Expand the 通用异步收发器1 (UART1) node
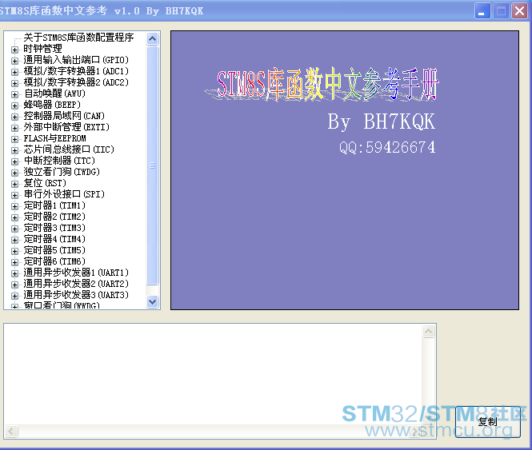532x450 pixels. [14, 273]
